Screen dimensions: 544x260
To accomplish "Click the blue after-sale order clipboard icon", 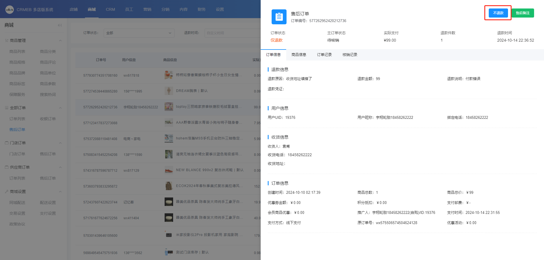I will click(x=279, y=17).
